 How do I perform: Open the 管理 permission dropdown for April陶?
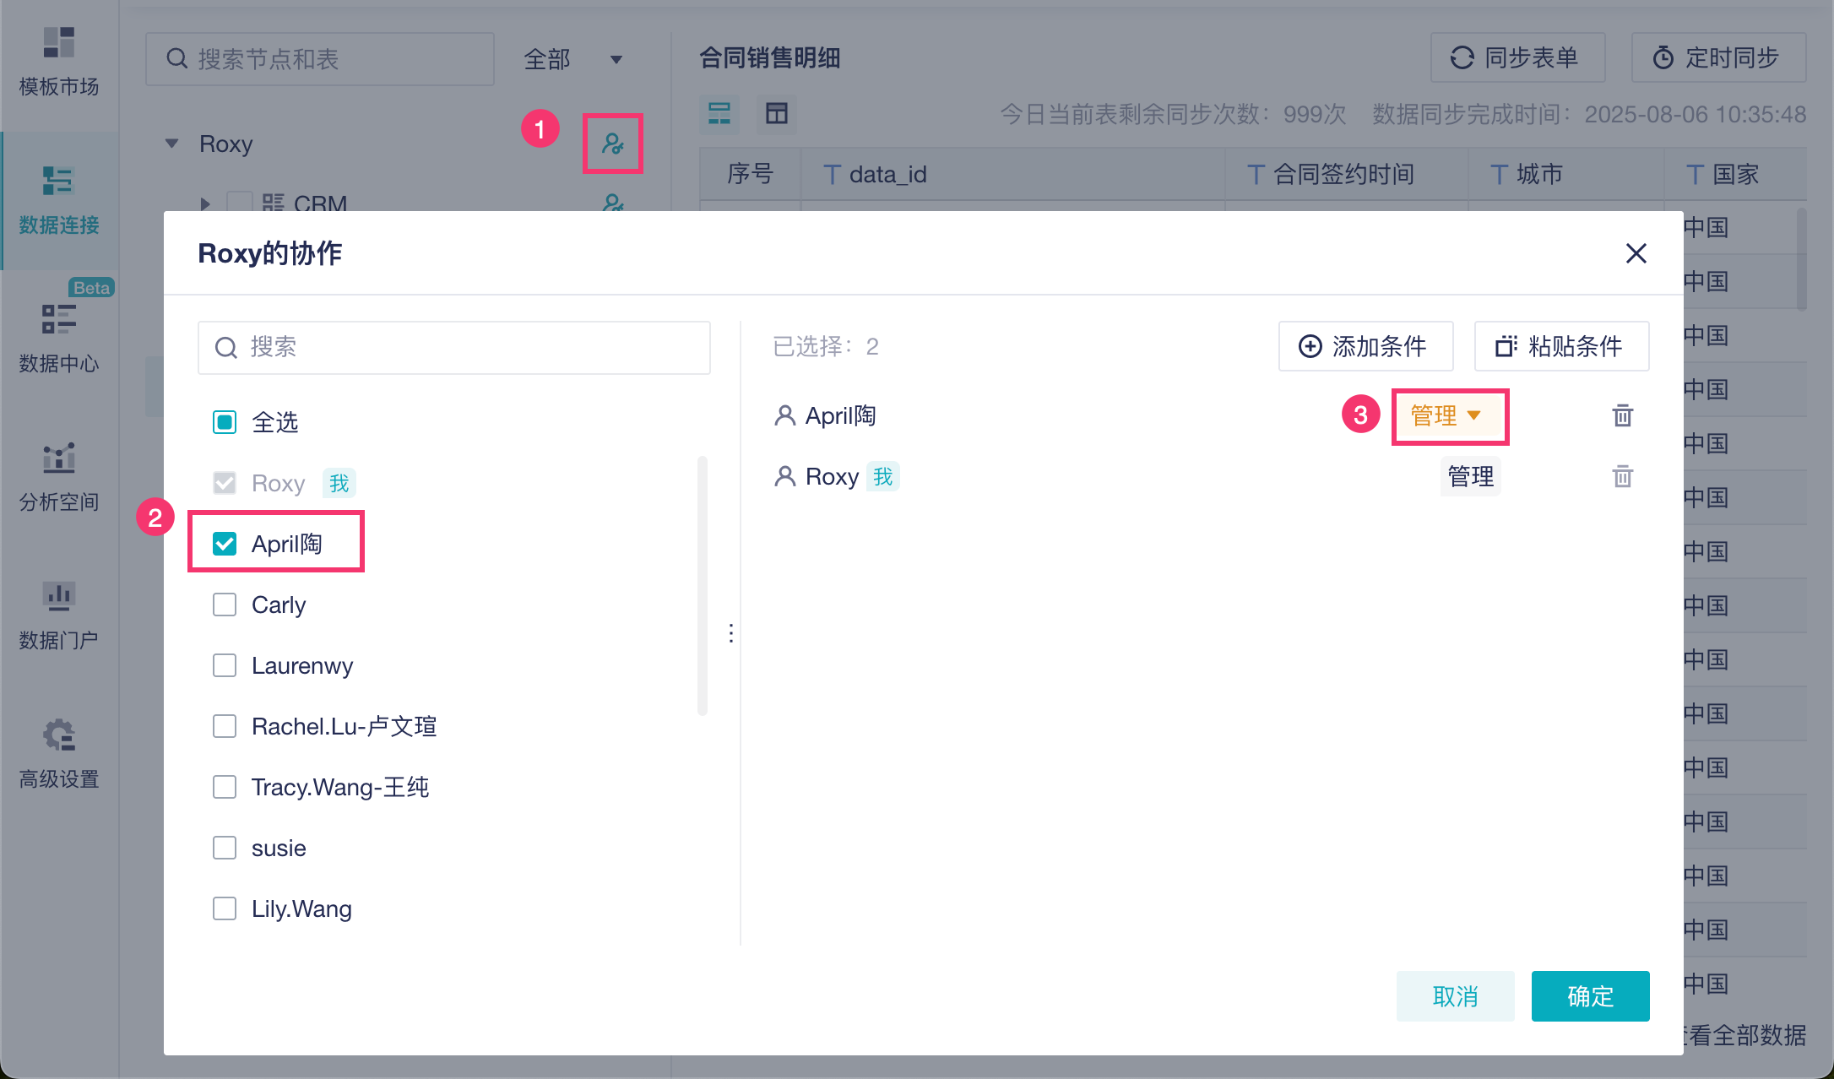click(x=1446, y=415)
